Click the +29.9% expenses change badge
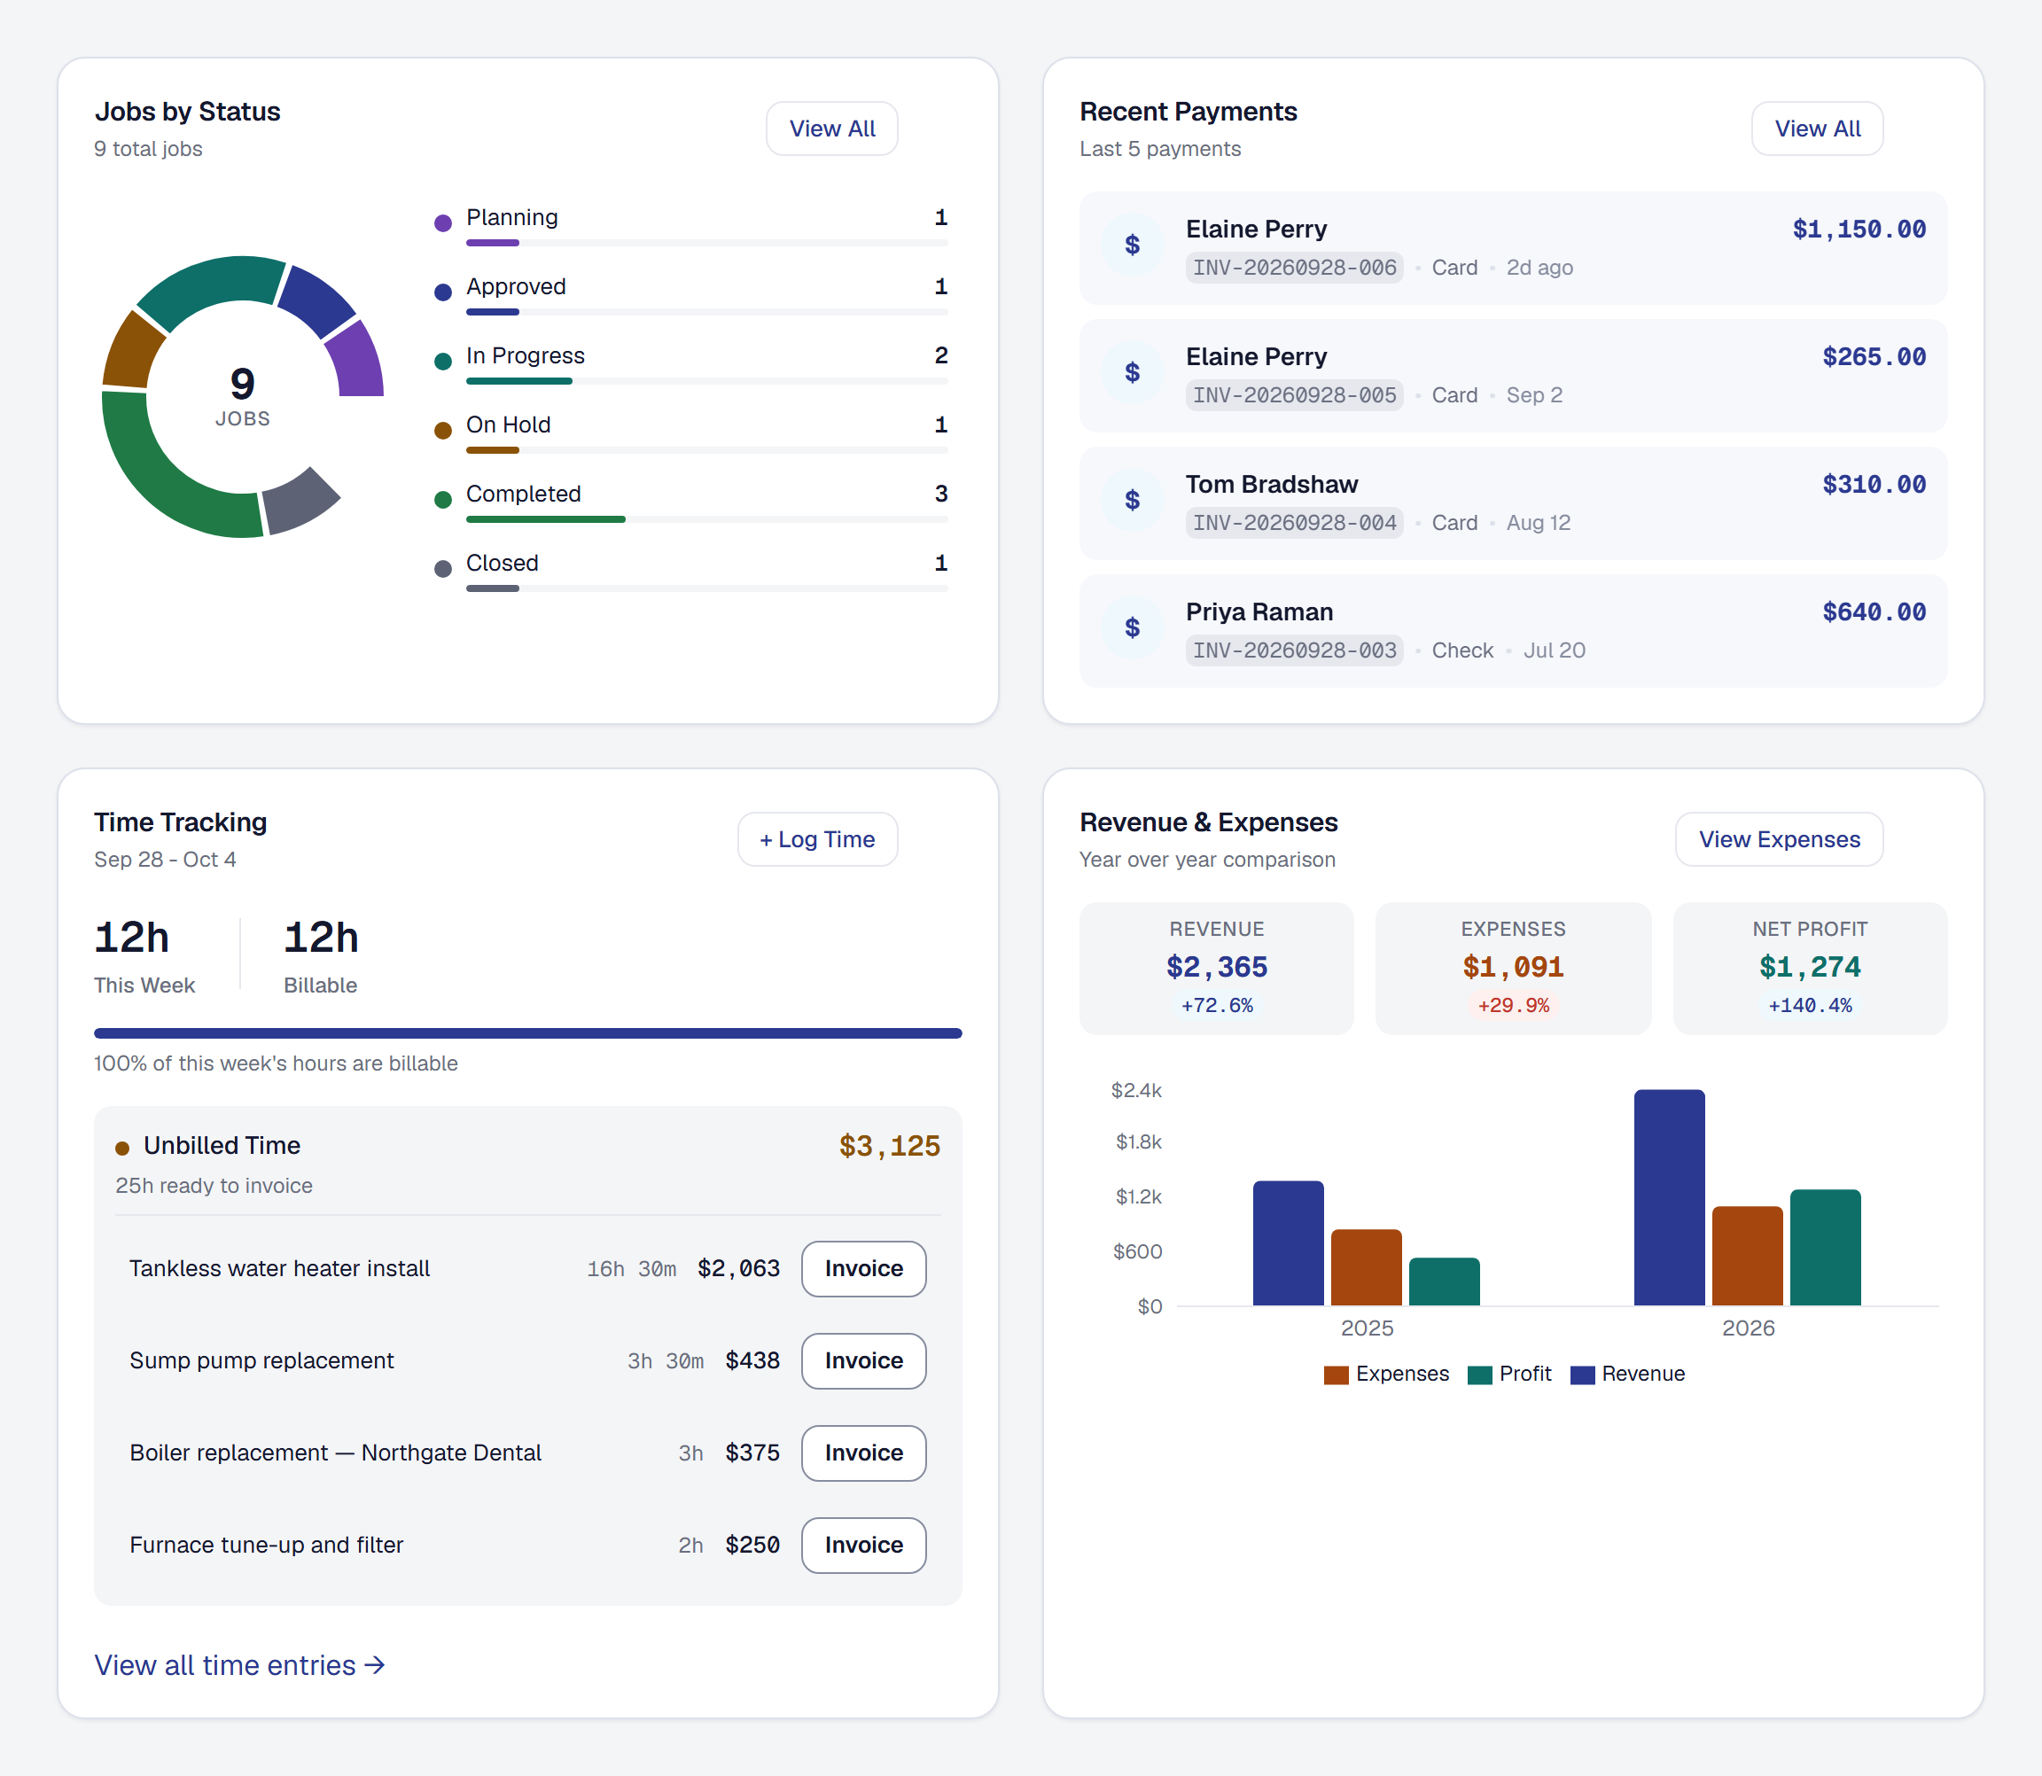This screenshot has height=1776, width=2042. [1513, 1006]
